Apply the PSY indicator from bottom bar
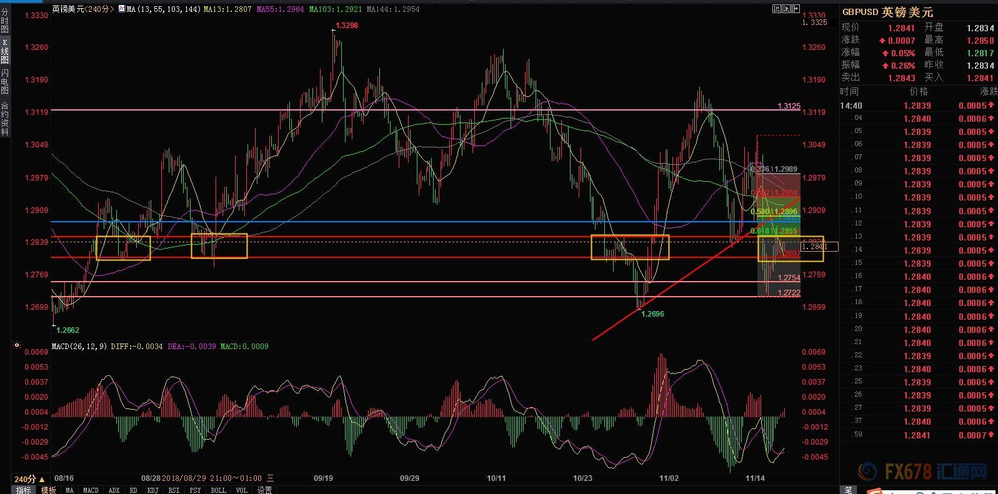The height and width of the screenshot is (494, 998). coord(196,490)
